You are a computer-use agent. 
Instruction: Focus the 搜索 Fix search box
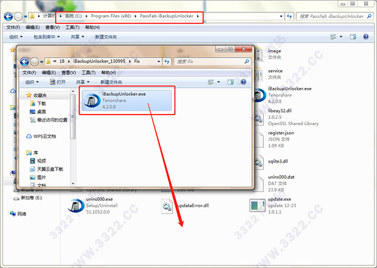click(212, 61)
